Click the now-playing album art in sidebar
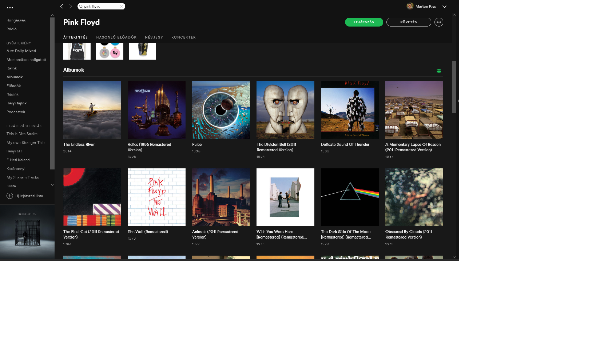This screenshot has width=612, height=348. point(27,232)
